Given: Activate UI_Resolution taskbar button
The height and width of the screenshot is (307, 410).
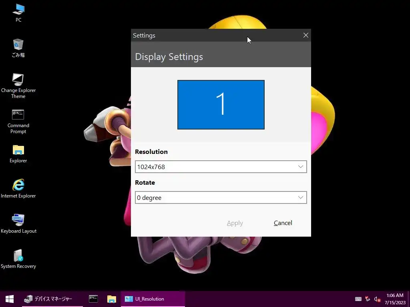Looking at the screenshot, I should tap(153, 299).
